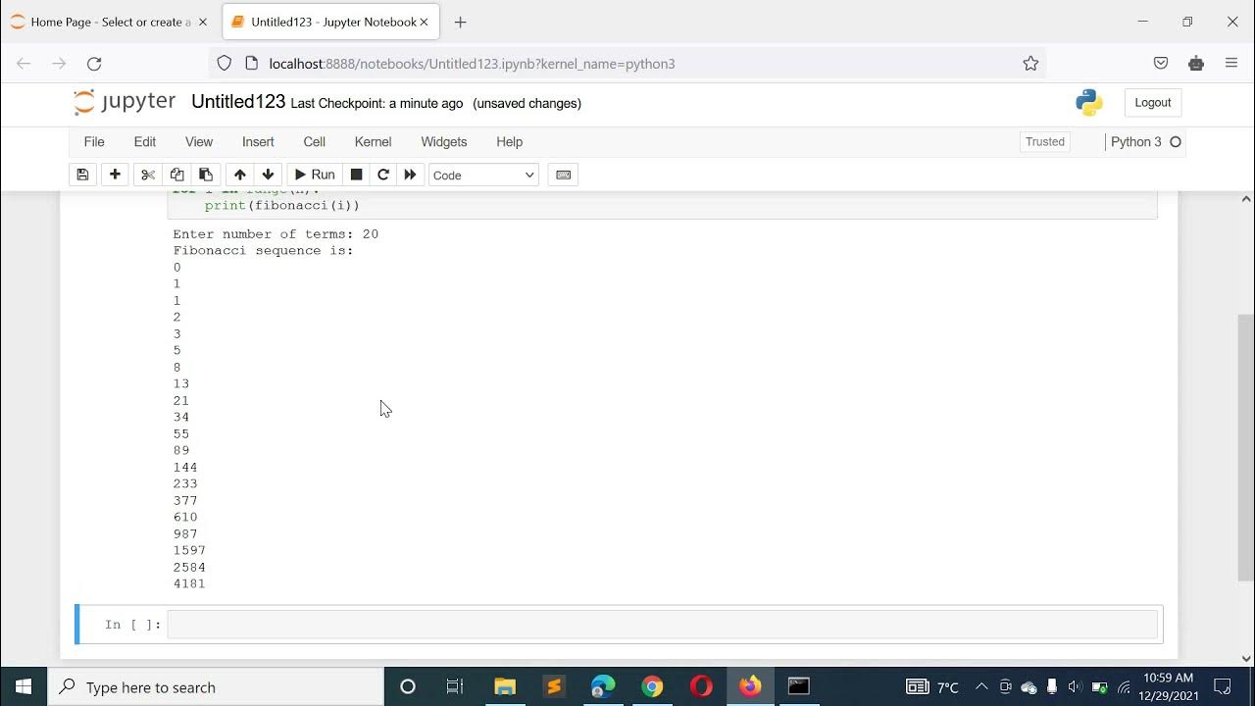Screen dimensions: 1255x706
Task: Restart kernel and run all cells icon
Action: 410,175
